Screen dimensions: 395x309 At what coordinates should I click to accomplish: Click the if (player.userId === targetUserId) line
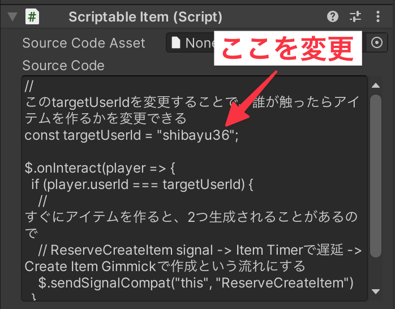(x=142, y=184)
